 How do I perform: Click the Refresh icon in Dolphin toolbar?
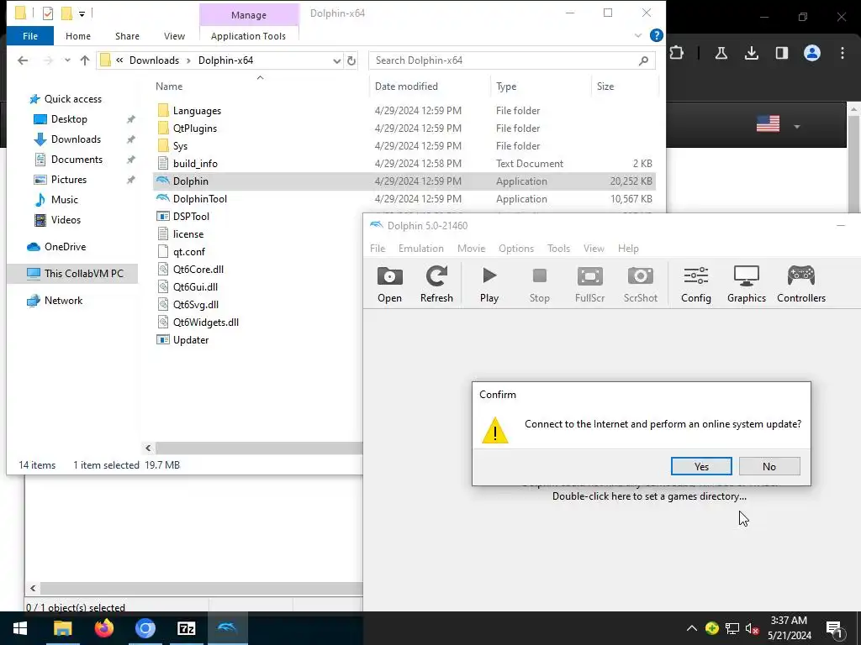point(436,284)
